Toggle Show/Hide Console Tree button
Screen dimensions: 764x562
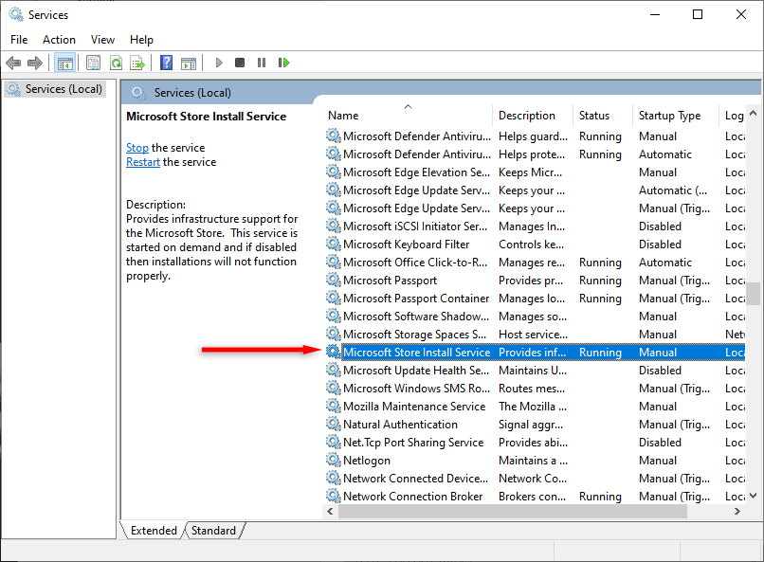[x=64, y=63]
